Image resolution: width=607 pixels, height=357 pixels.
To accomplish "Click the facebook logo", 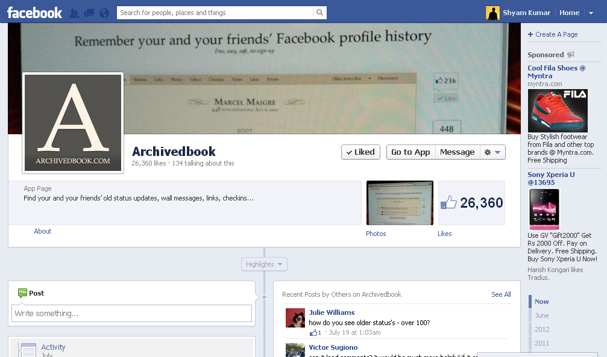I will 34,12.
